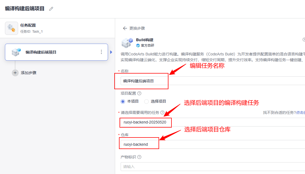This screenshot has width=305, height=174.
Task: Open three-dot menu on 编译构建后端项目 step
Action: [101, 52]
